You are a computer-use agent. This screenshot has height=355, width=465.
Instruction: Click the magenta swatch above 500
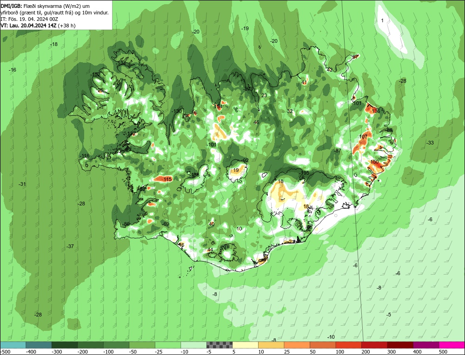(x=452, y=345)
